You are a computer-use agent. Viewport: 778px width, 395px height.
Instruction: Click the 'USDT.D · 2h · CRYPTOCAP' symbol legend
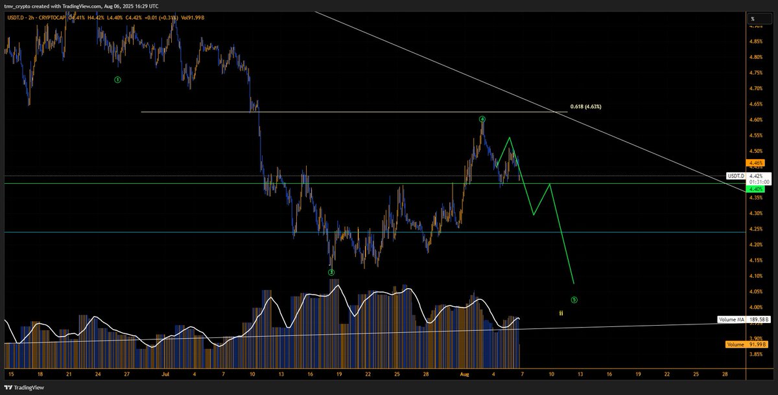pyautogui.click(x=36, y=17)
